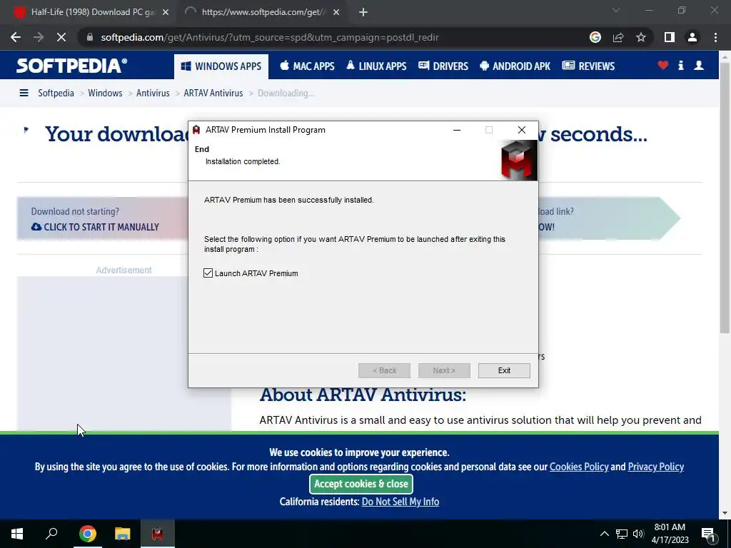Open the ANDROID APK section

(515, 66)
